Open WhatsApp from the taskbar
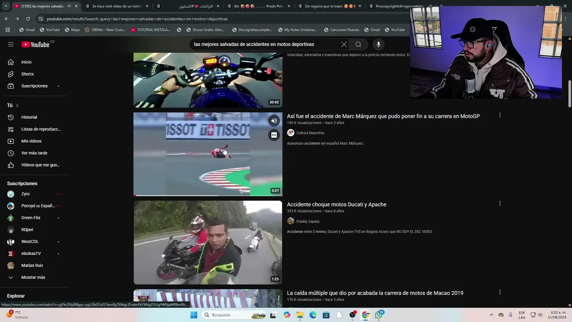 [x=379, y=315]
